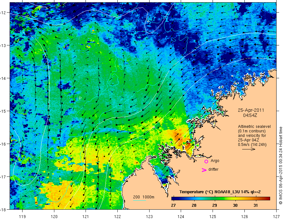Click the latitude -16 axis label

pyautogui.click(x=4, y=144)
